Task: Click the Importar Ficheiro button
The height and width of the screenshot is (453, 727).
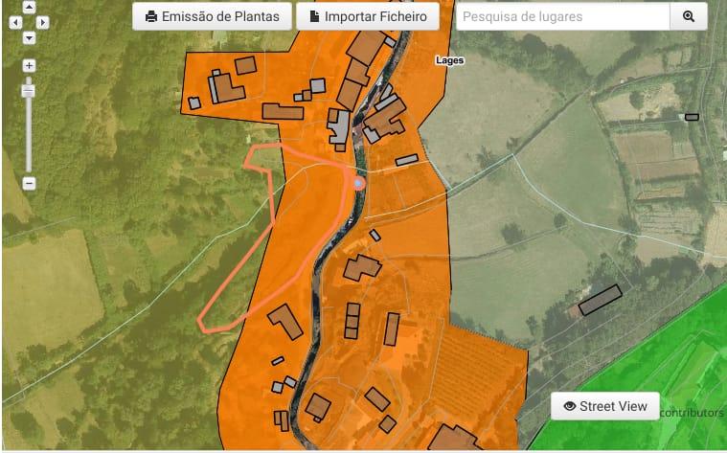Action: coord(368,16)
